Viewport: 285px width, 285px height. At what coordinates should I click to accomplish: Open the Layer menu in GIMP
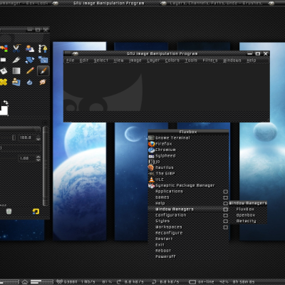pyautogui.click(x=153, y=61)
